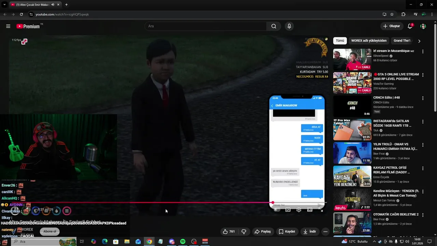Focus the YouTube Ara search field

pos(206,26)
